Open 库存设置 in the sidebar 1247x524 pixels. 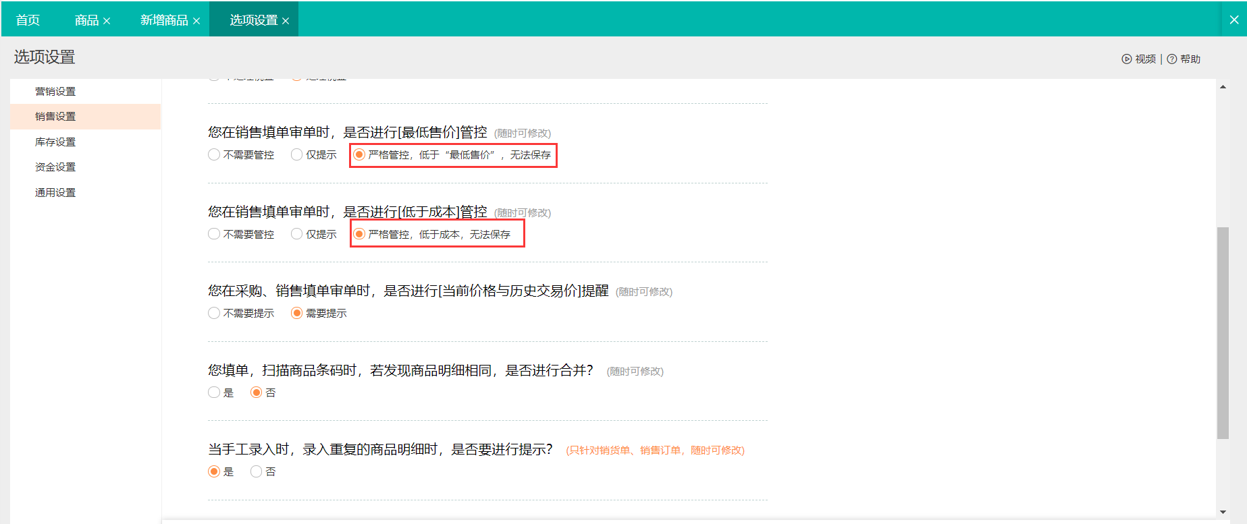coord(55,142)
